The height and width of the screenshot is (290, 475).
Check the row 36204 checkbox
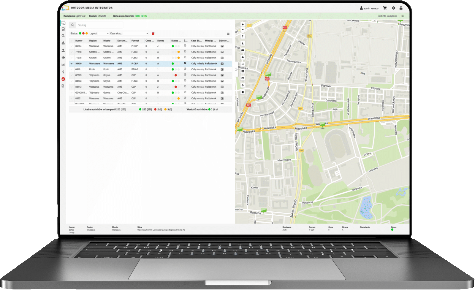tap(72, 46)
